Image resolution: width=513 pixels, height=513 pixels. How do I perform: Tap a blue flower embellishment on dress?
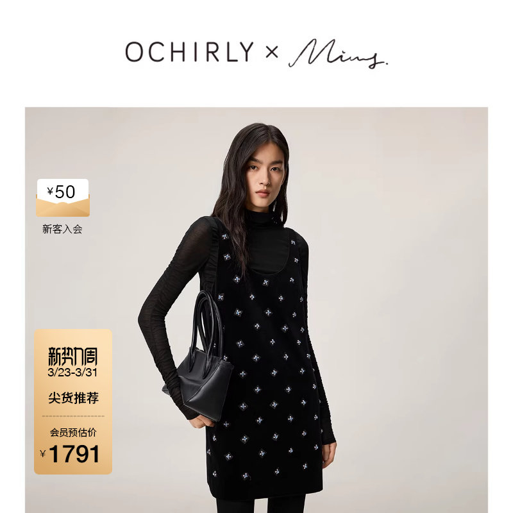click(267, 313)
